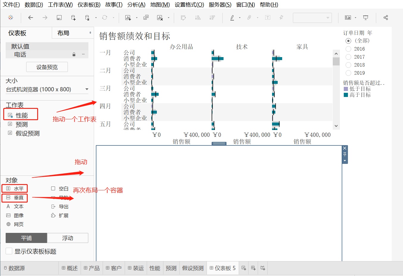Open the 数据(D) menu

point(34,4)
